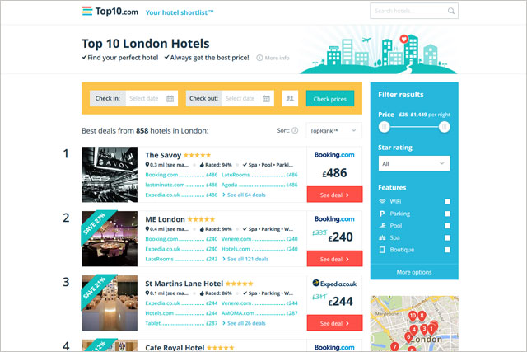Viewport: 527px width, 352px height.
Task: Click the search magnifier icon
Action: [451, 11]
